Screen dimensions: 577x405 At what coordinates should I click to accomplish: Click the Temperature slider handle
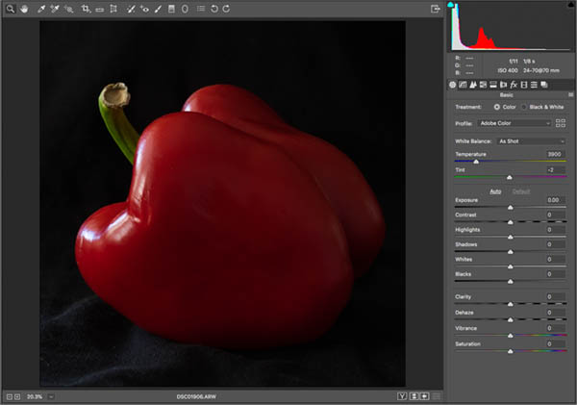[476, 162]
